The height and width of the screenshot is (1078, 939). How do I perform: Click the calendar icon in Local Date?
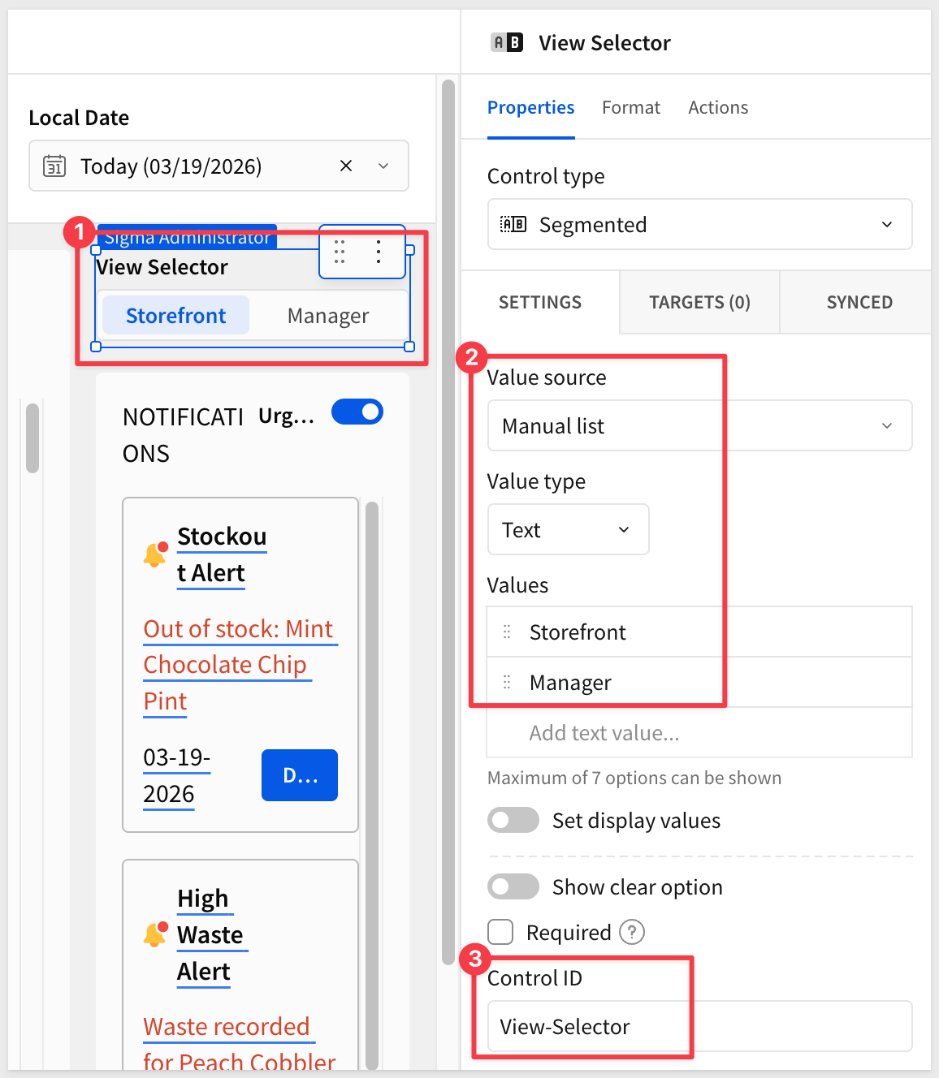pos(54,166)
